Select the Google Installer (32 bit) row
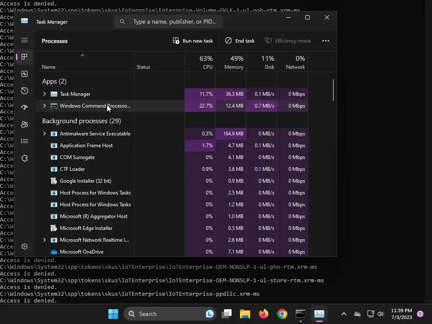Screen dimensions: 432x324 (172, 181)
